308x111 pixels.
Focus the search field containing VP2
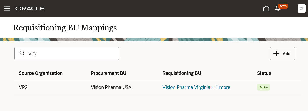pos(72,54)
